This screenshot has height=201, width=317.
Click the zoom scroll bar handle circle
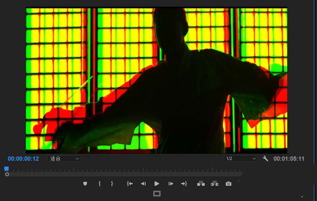tap(7, 174)
